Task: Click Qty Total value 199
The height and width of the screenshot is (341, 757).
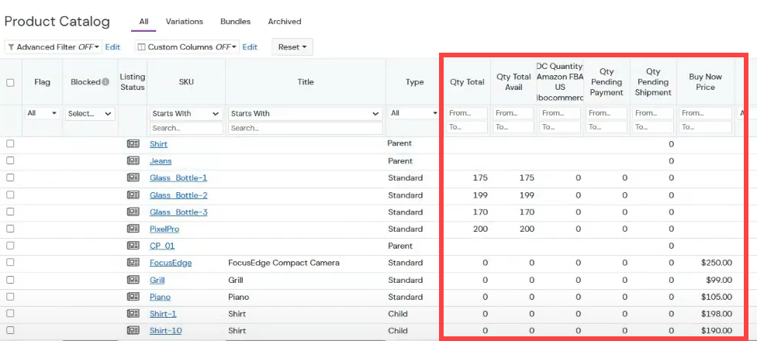Action: [x=480, y=195]
